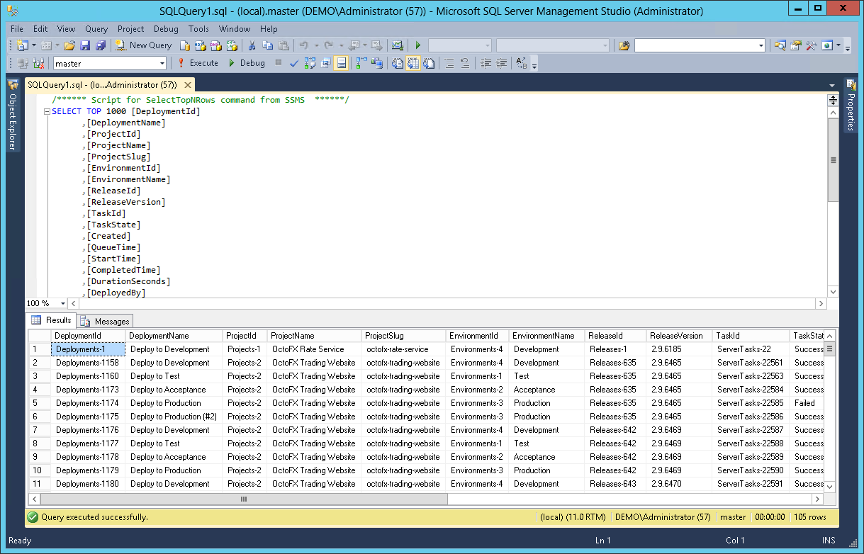The height and width of the screenshot is (554, 864).
Task: Specify Values for Template Parameters icon
Action: pyautogui.click(x=522, y=63)
